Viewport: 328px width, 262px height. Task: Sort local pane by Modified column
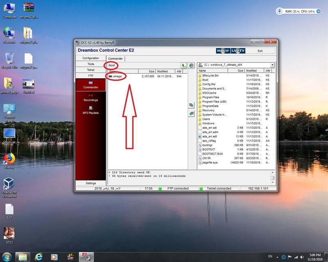click(254, 71)
